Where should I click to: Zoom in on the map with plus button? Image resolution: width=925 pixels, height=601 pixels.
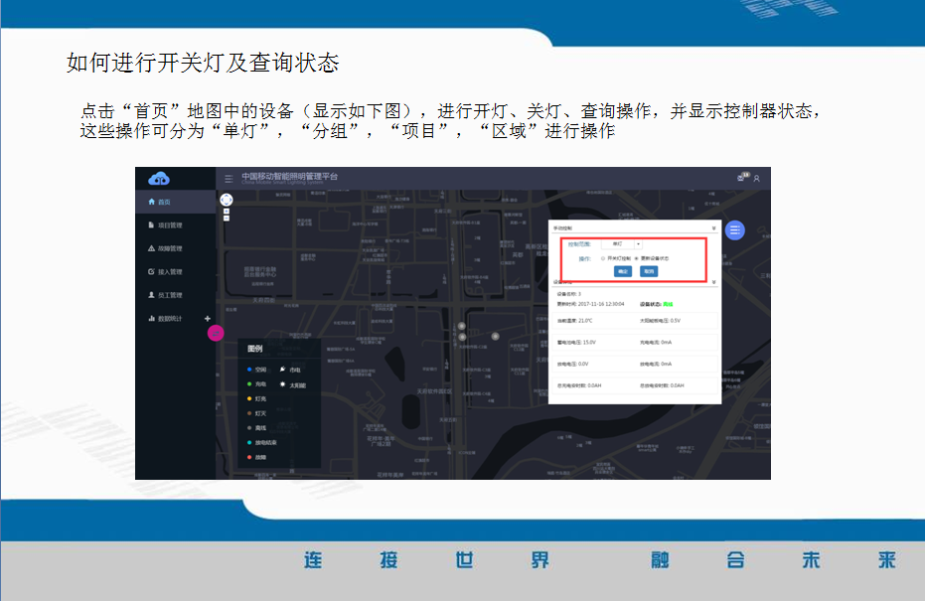pyautogui.click(x=227, y=212)
